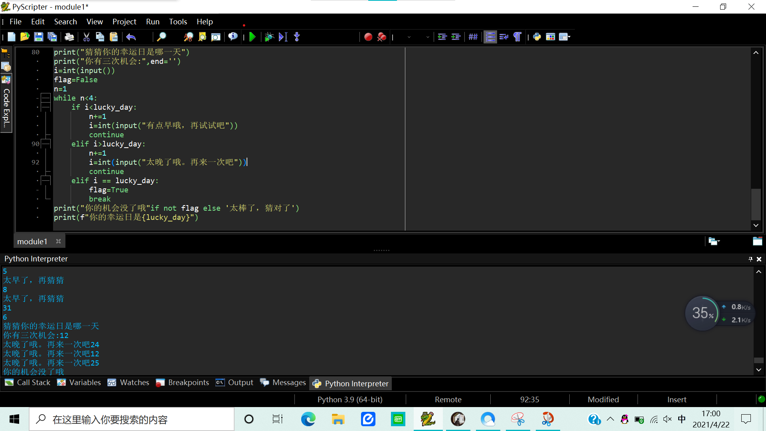Toggle breakpoint with the red circle icon

click(x=368, y=37)
